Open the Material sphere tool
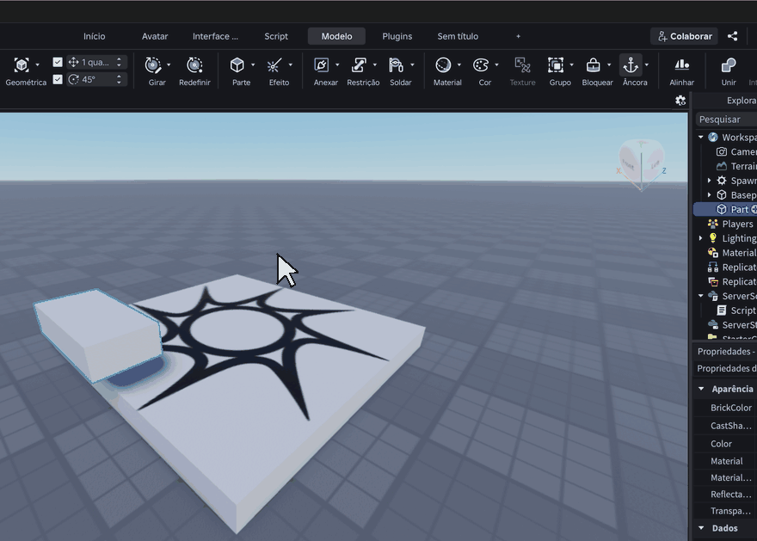The height and width of the screenshot is (541, 757). 443,65
